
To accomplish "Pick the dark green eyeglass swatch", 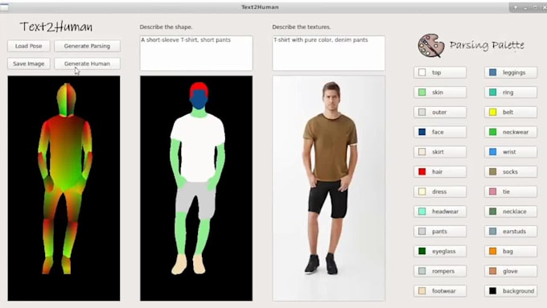I will (x=422, y=251).
